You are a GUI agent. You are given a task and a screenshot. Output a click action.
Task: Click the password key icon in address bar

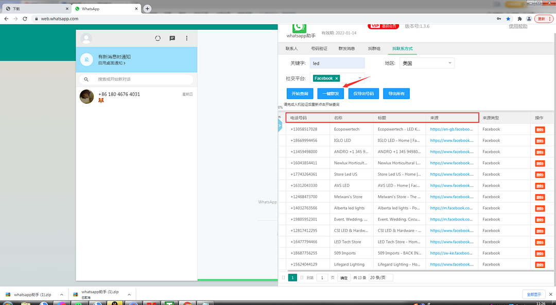click(x=499, y=19)
